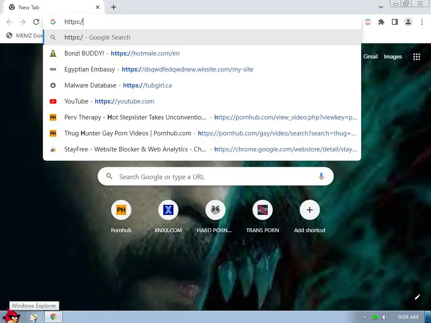Click the 'Search Google or type a URL' box
This screenshot has width=431, height=323.
coord(215,176)
